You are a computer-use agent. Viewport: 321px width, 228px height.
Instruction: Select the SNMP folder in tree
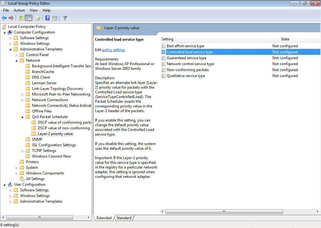point(37,139)
